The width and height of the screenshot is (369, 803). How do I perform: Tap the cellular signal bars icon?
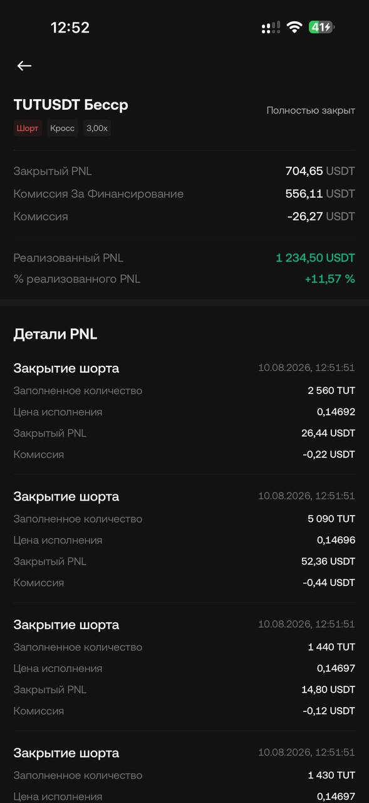pos(271,28)
